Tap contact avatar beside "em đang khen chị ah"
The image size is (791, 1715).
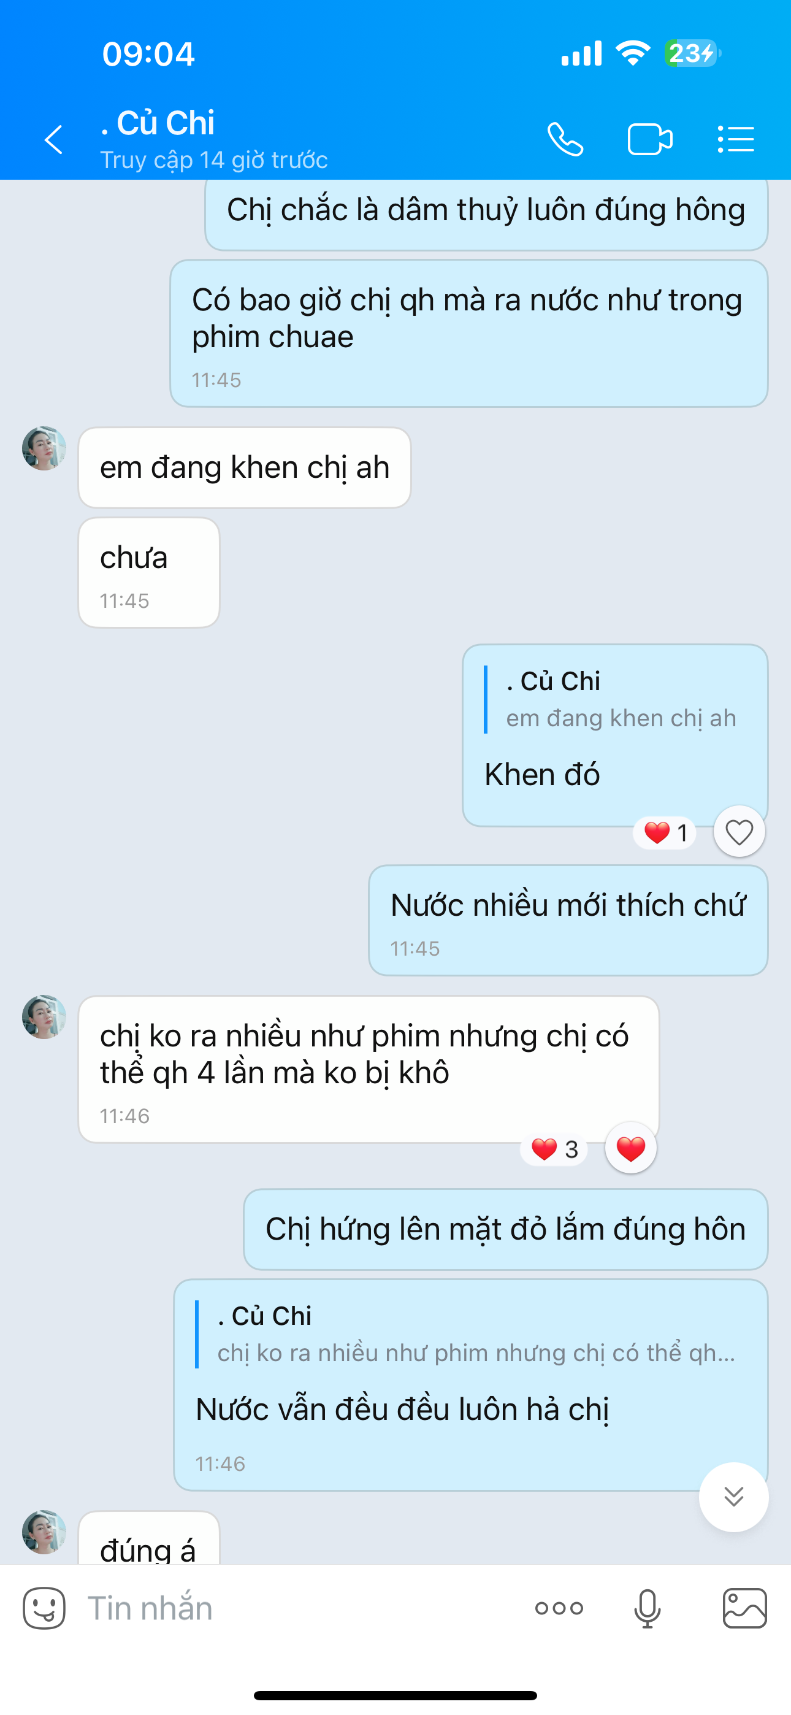44,448
